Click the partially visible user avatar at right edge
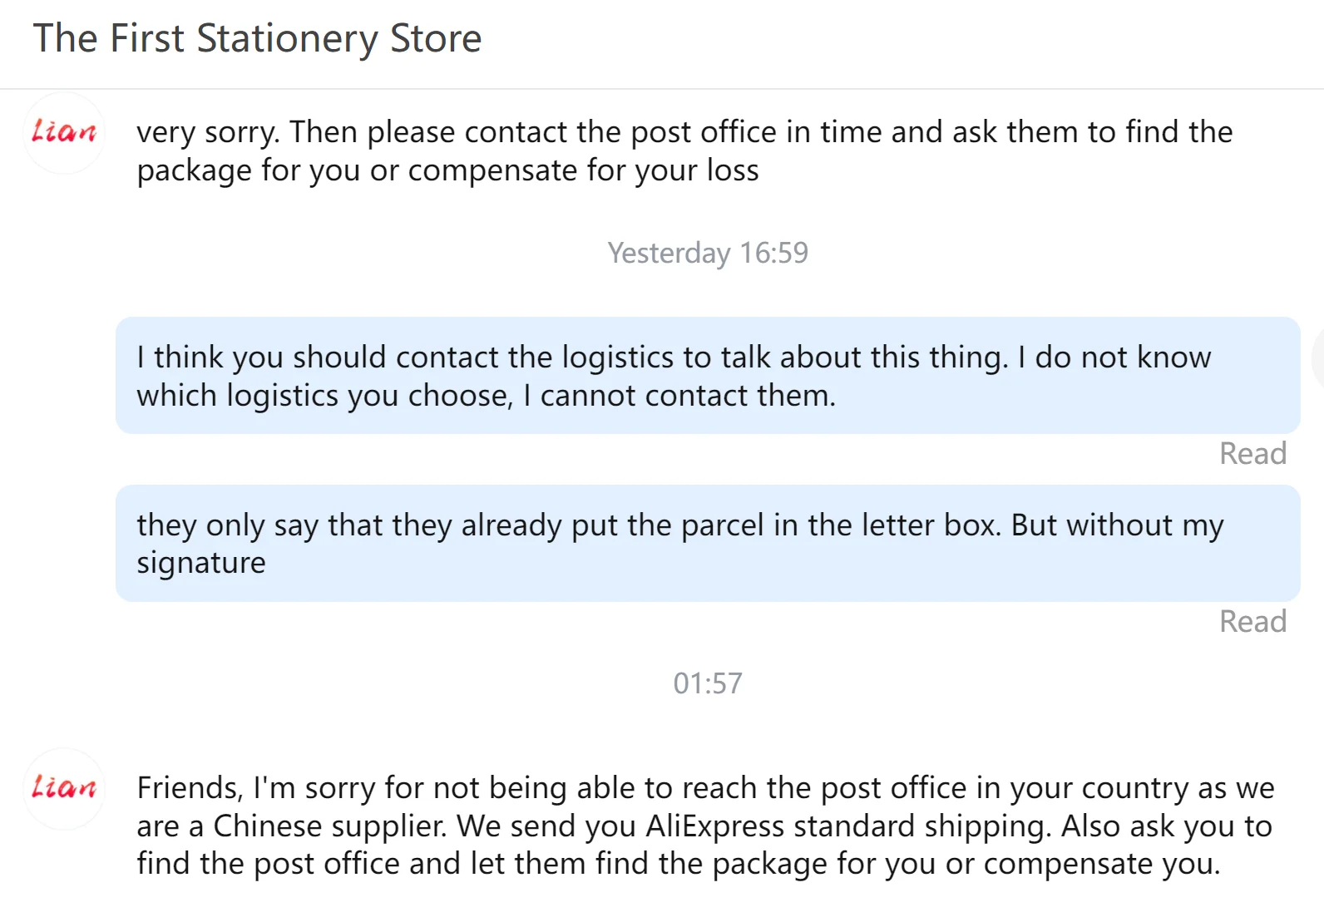This screenshot has height=912, width=1324. tap(1318, 359)
